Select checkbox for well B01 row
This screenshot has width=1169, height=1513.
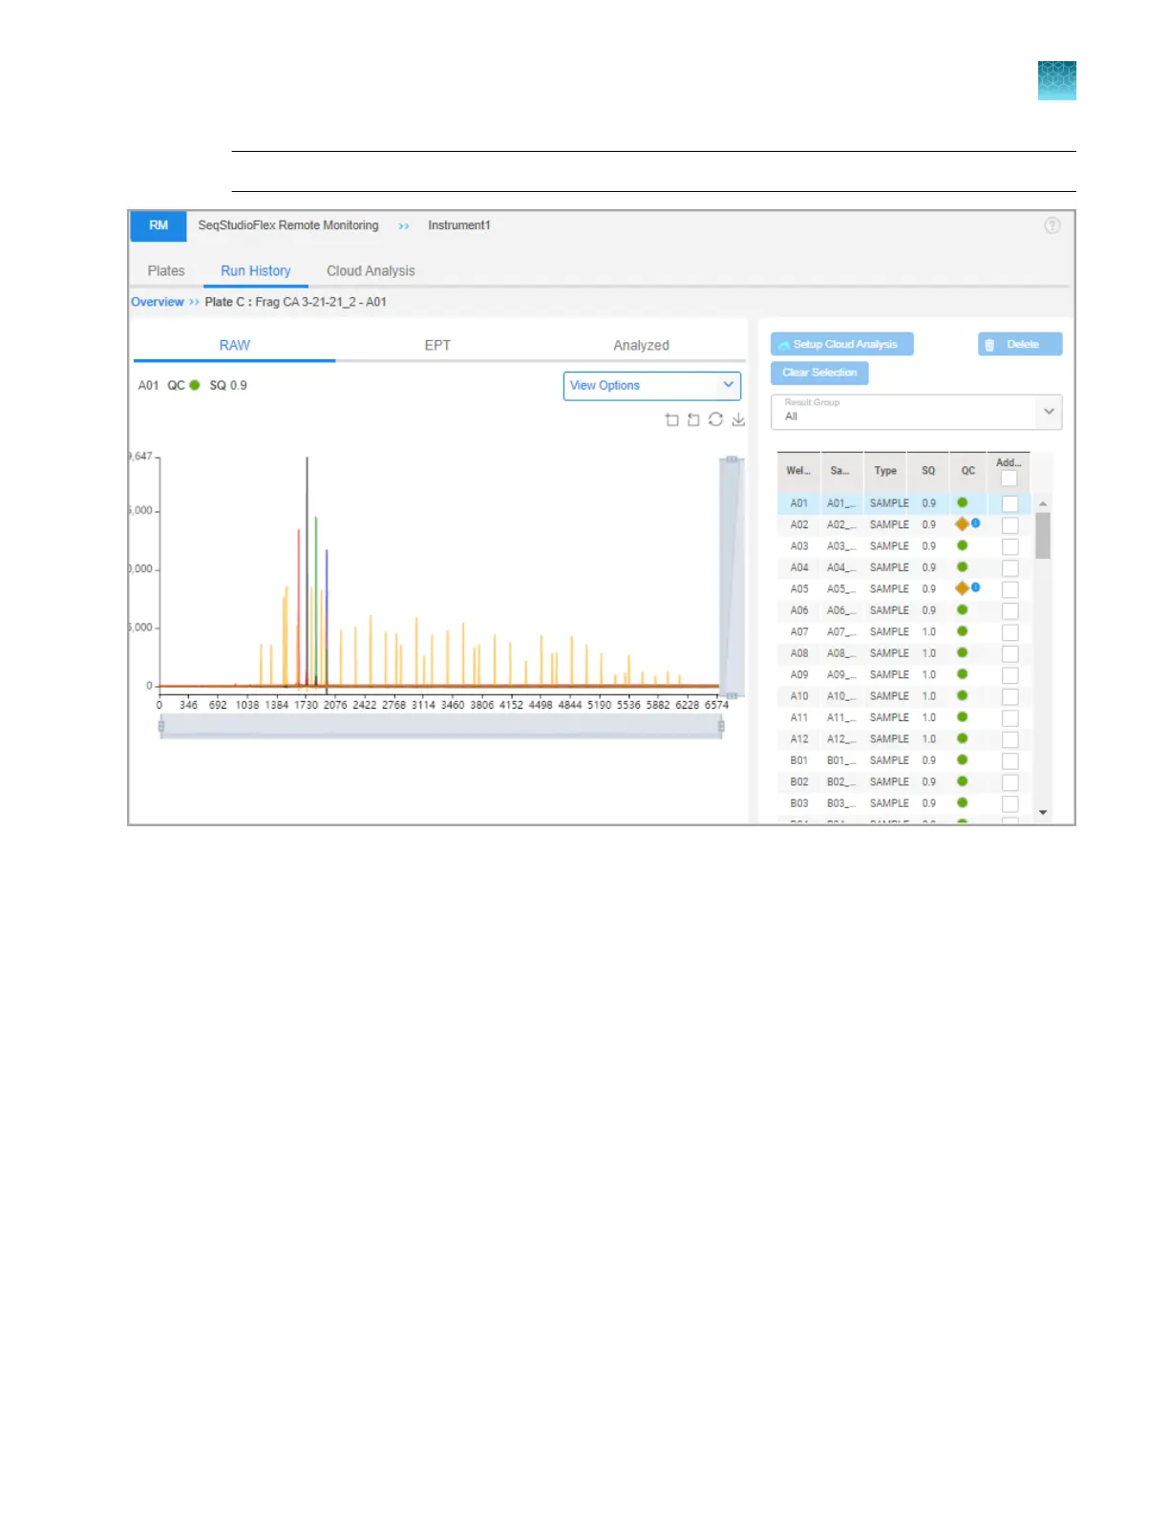pos(1010,761)
